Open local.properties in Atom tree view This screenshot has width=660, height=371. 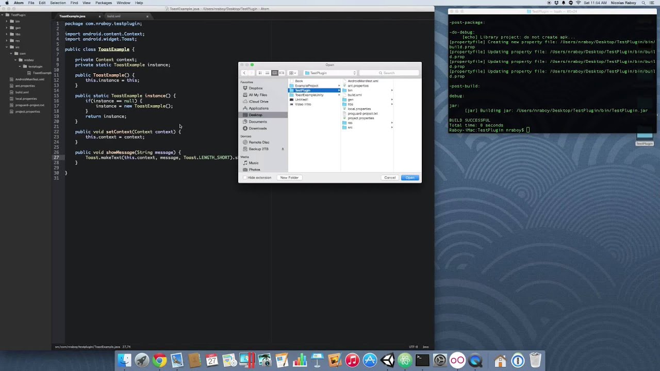click(x=26, y=98)
